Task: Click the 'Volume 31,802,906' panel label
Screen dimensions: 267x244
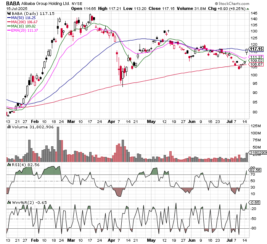Action: click(33, 127)
